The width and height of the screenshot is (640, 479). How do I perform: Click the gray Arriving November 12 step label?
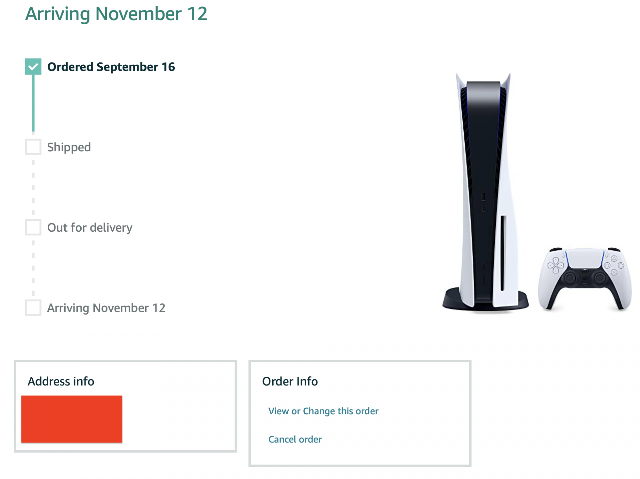click(106, 308)
